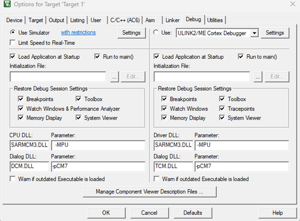Open the with restrictions link

click(x=78, y=32)
